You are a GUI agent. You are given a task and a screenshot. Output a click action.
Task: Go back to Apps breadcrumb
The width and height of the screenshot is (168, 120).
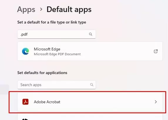pos(26,10)
